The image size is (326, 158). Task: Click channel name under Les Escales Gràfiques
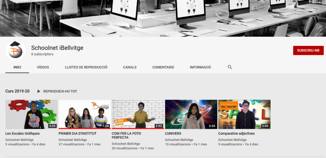point(19,140)
